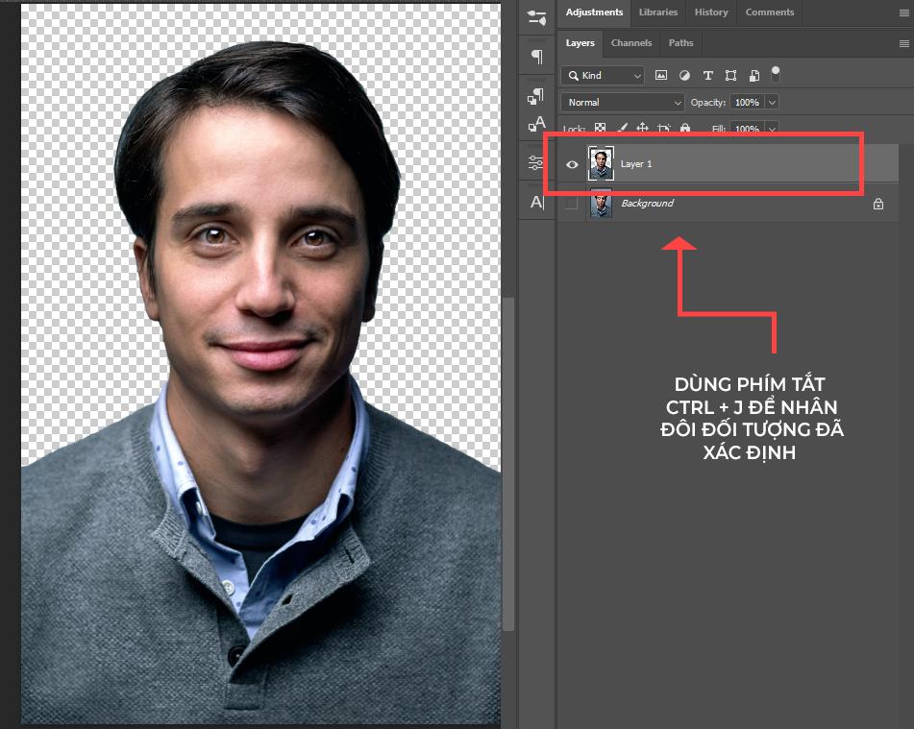The height and width of the screenshot is (729, 914).
Task: Open the Opacity dropdown
Action: (772, 102)
